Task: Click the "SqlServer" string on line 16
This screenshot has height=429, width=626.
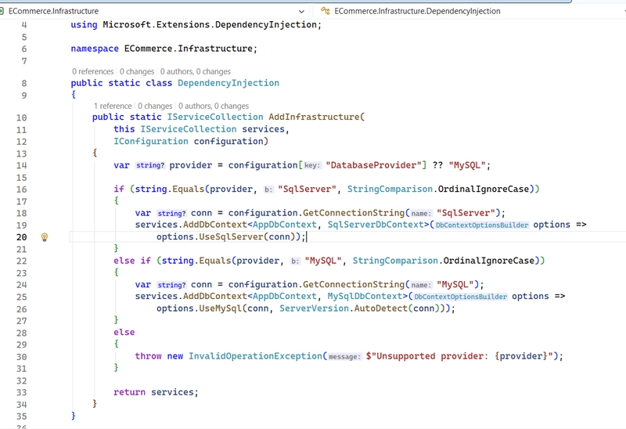Action: click(x=307, y=189)
